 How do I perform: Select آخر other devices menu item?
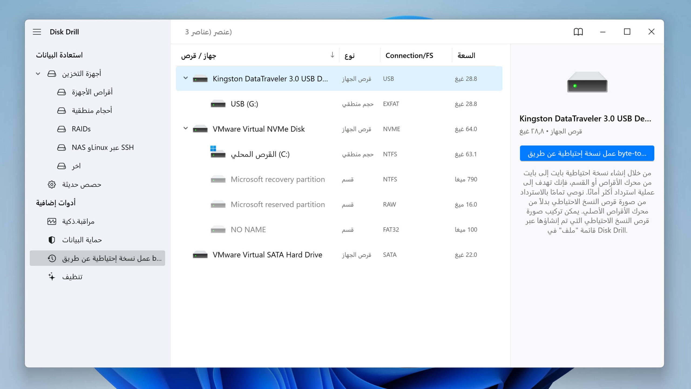[x=76, y=166]
